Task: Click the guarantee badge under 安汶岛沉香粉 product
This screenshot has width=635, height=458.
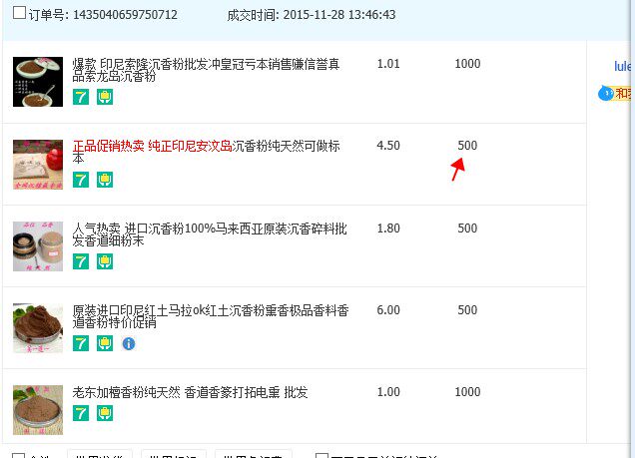Action: 105,180
